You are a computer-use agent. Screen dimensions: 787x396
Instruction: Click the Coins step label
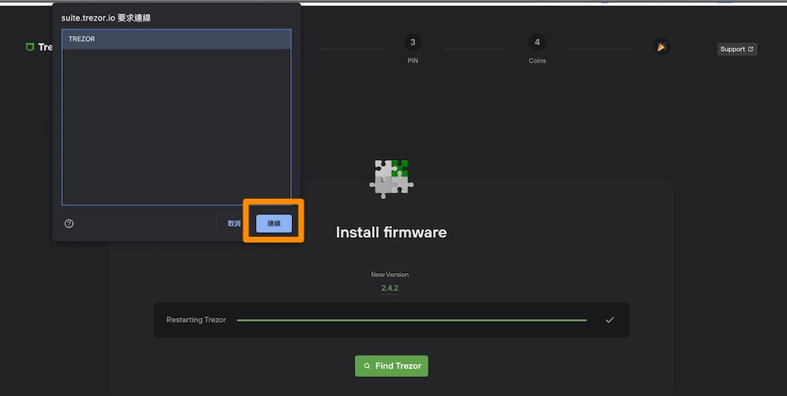[537, 61]
